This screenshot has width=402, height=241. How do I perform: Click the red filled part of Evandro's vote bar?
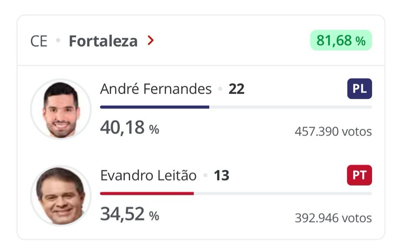pyautogui.click(x=147, y=193)
